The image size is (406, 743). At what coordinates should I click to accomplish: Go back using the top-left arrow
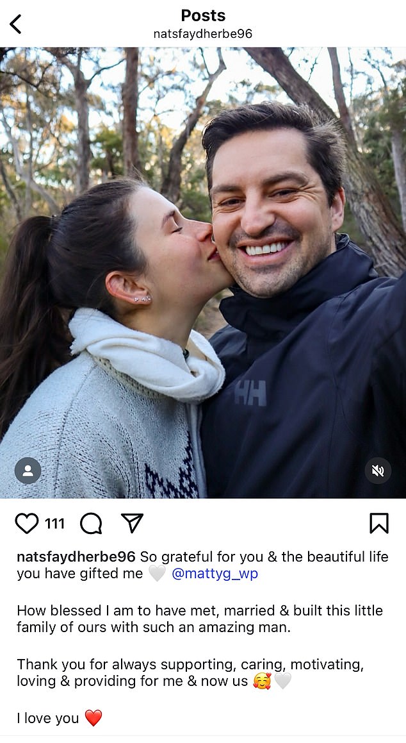[x=15, y=24]
